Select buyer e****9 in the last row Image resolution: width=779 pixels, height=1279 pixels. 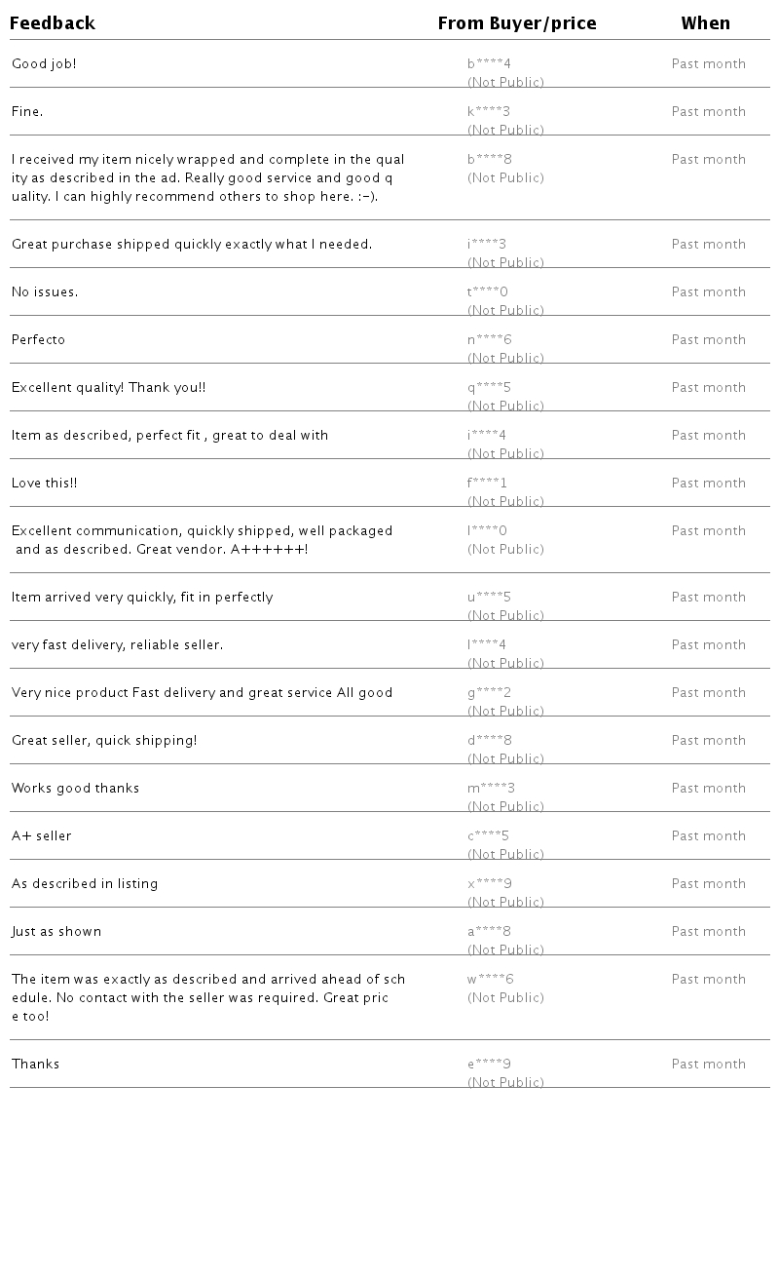coord(489,1065)
